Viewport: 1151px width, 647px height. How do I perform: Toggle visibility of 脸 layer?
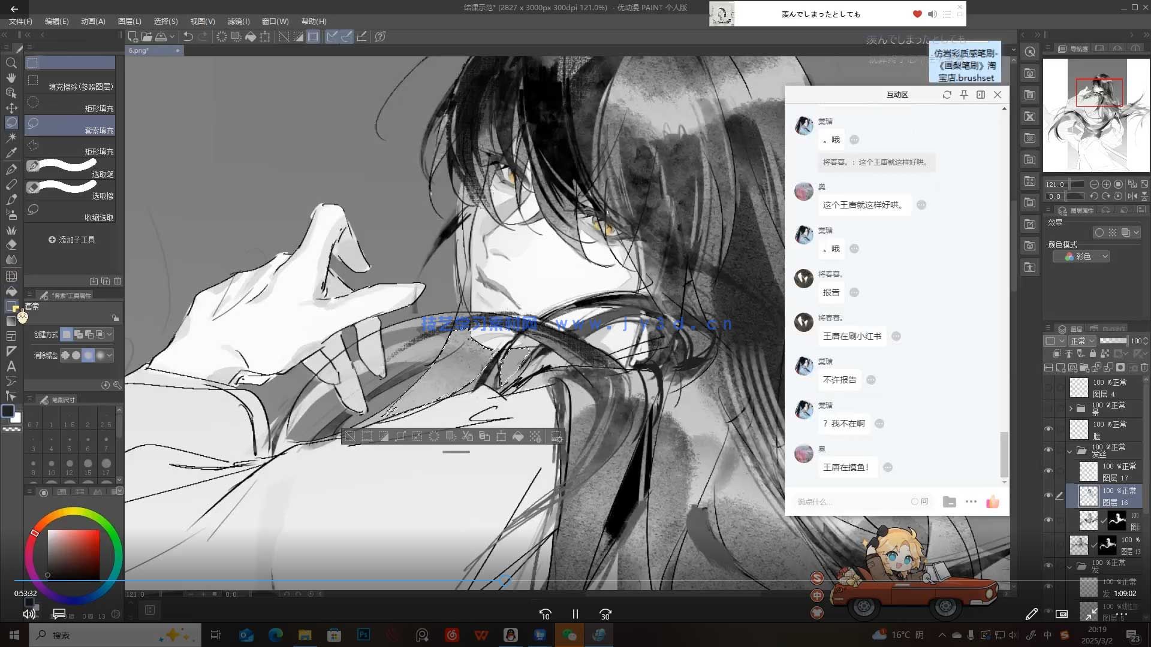tap(1048, 429)
